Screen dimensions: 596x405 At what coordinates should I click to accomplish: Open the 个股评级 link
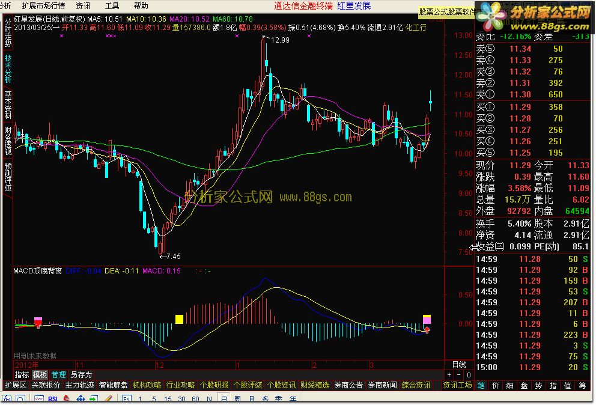pyautogui.click(x=248, y=385)
